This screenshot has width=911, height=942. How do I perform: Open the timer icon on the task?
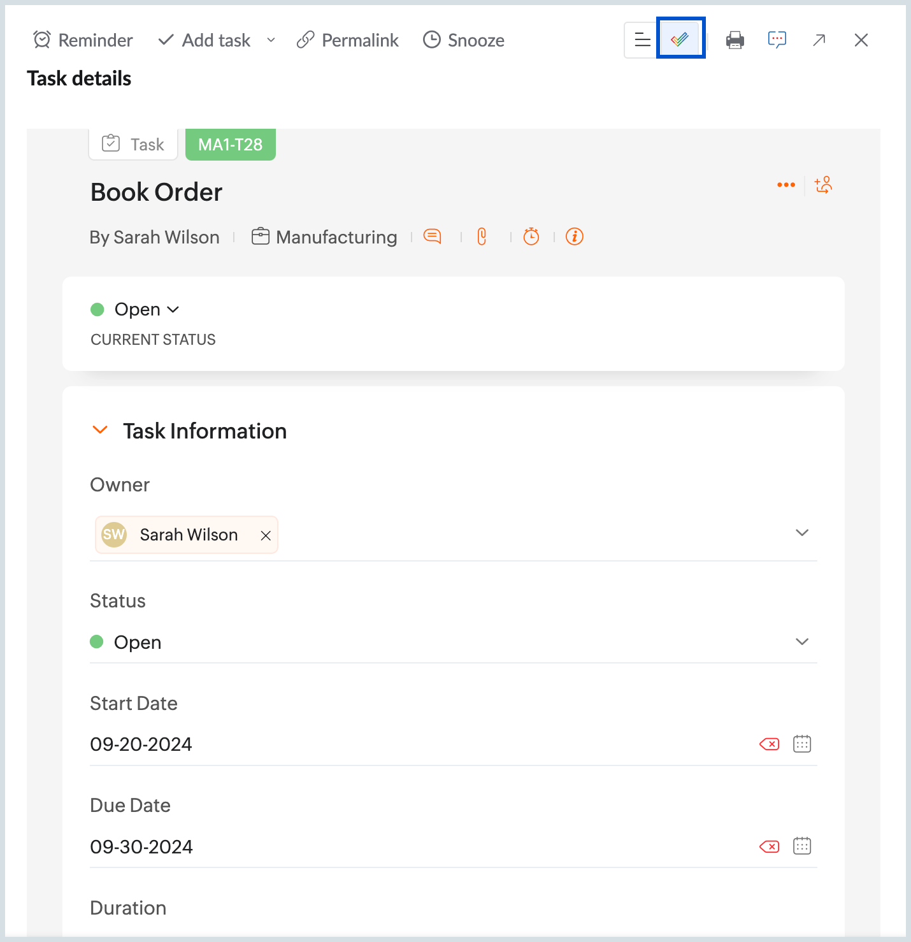(531, 236)
